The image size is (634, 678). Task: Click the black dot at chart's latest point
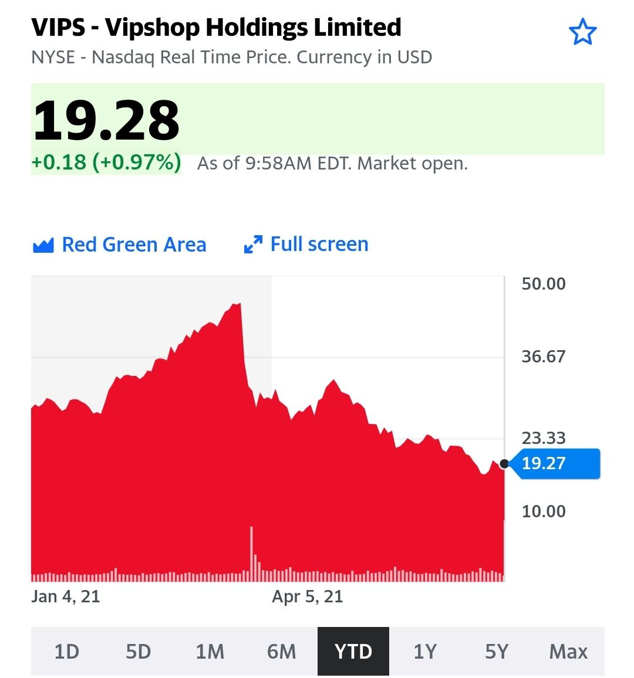tap(504, 464)
